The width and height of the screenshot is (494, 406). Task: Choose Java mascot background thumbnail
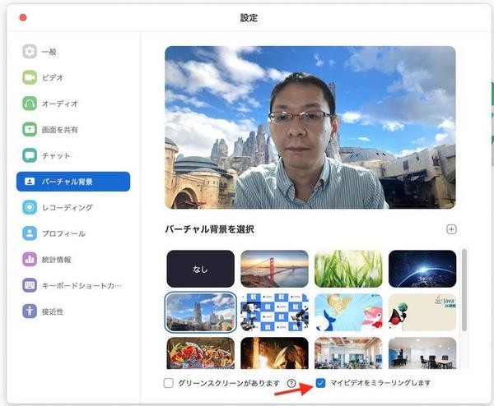(x=422, y=312)
